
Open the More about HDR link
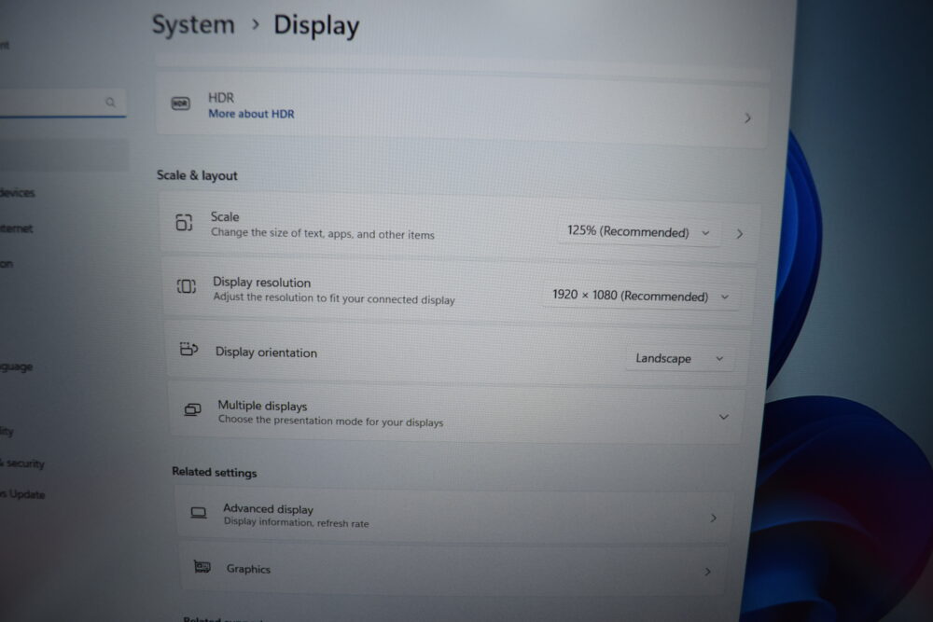(251, 114)
